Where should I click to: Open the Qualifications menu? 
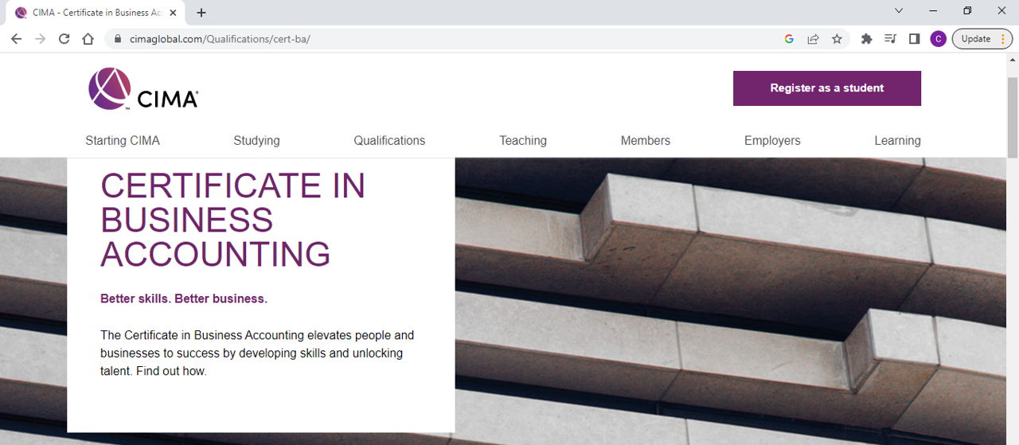pyautogui.click(x=389, y=141)
